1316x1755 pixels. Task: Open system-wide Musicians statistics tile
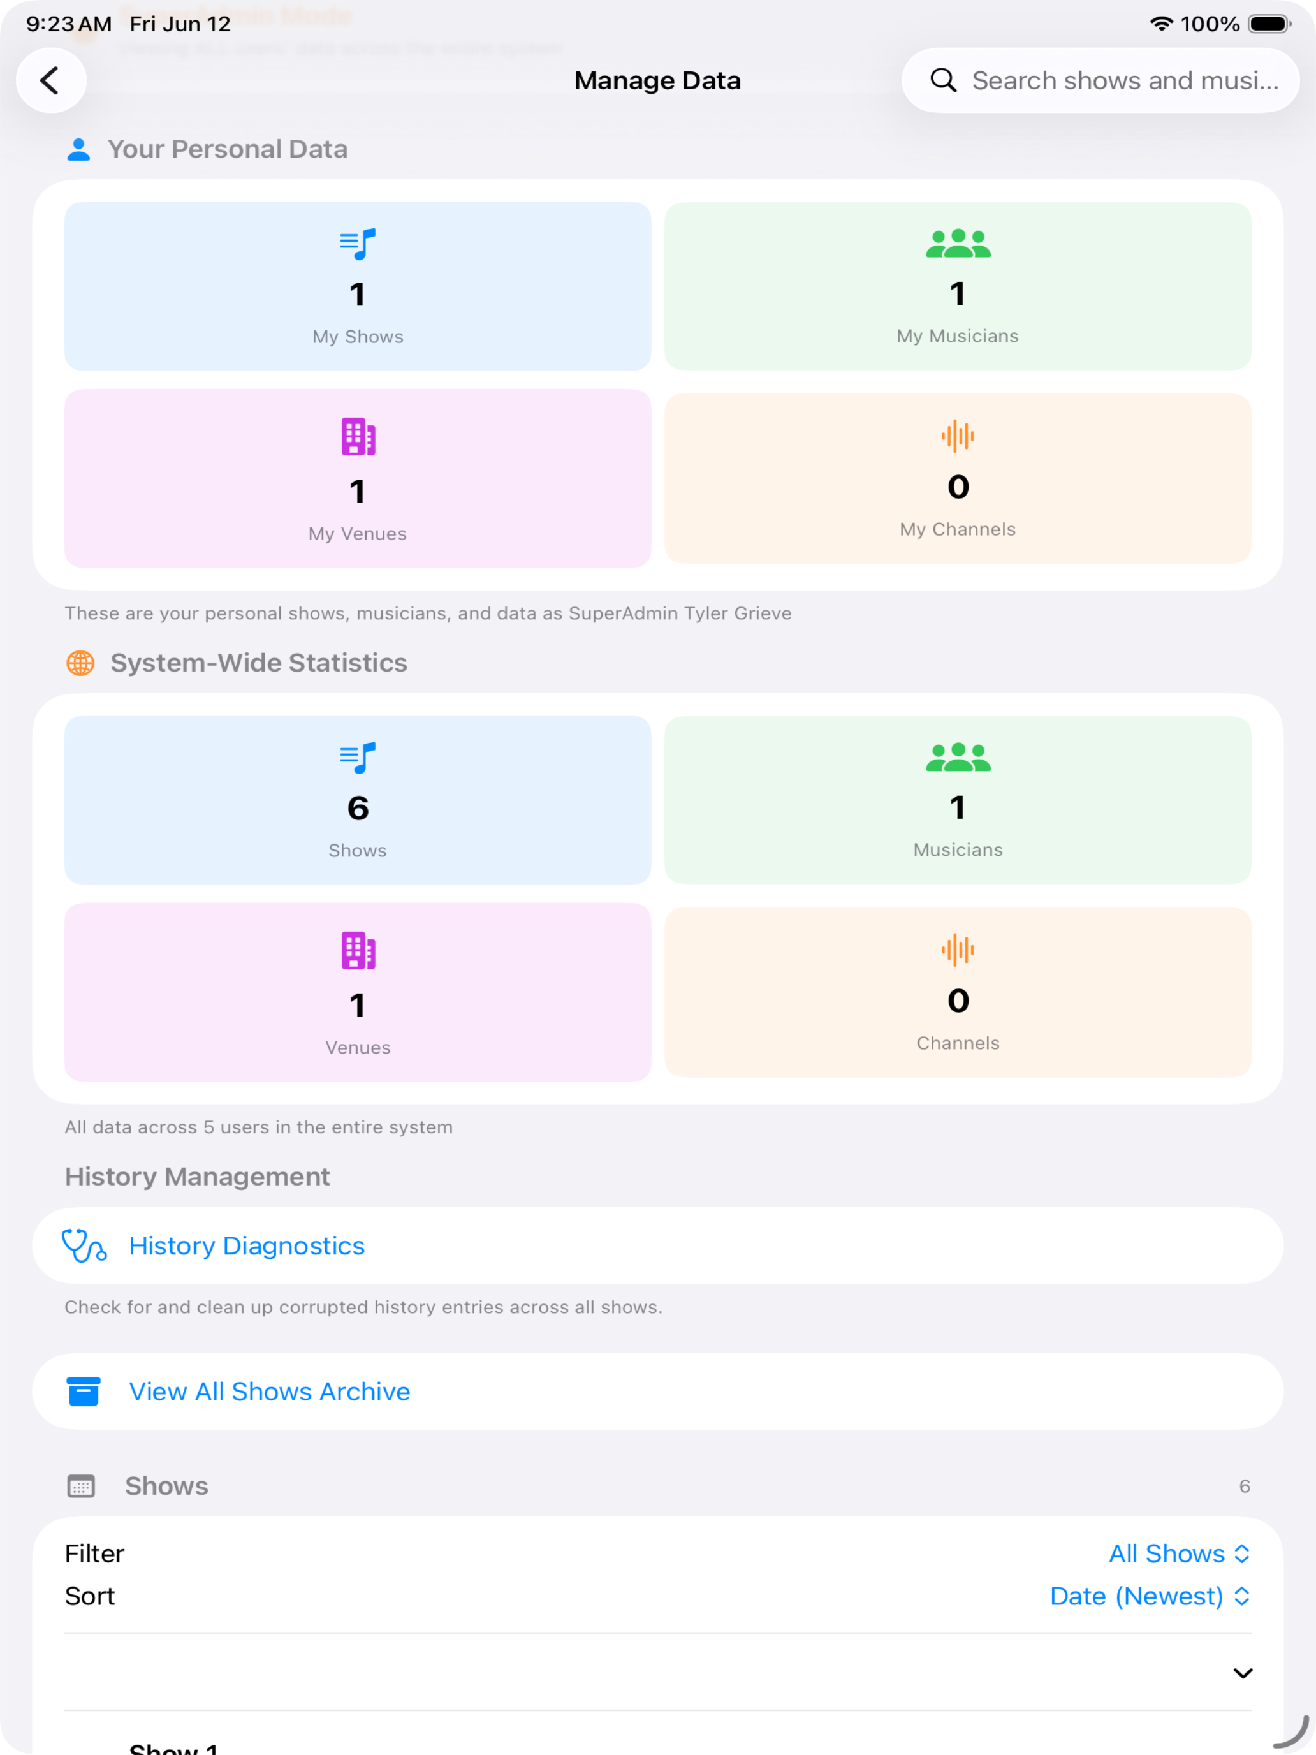click(x=958, y=800)
